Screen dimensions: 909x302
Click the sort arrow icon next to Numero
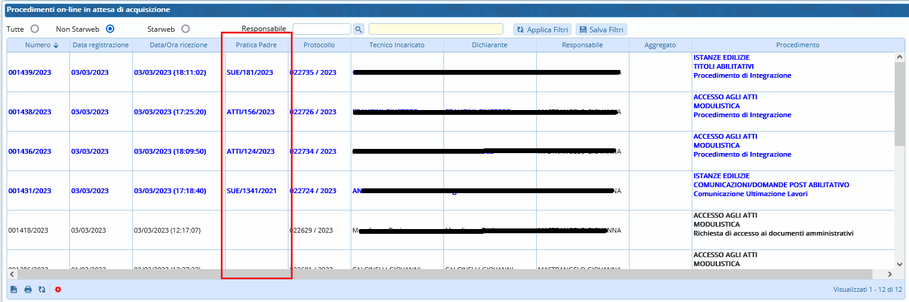(56, 45)
